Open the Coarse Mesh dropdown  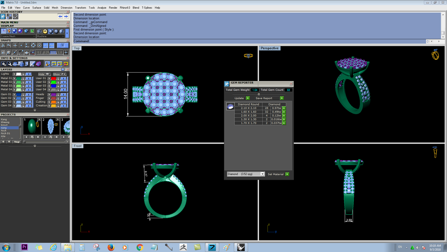click(x=18, y=36)
